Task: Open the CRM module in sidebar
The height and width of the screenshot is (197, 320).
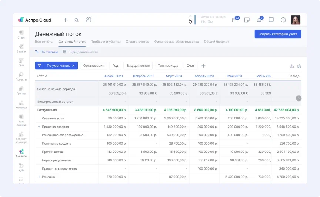Action: pyautogui.click(x=21, y=62)
